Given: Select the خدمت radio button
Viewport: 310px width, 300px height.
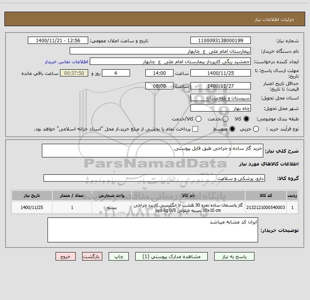Looking at the screenshot, I should [225, 119].
